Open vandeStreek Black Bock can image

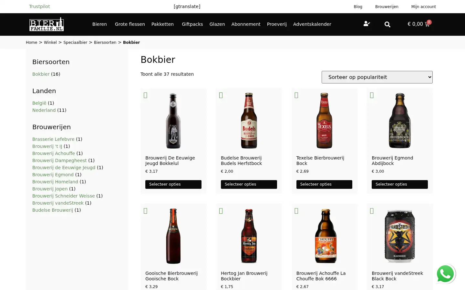[400, 236]
